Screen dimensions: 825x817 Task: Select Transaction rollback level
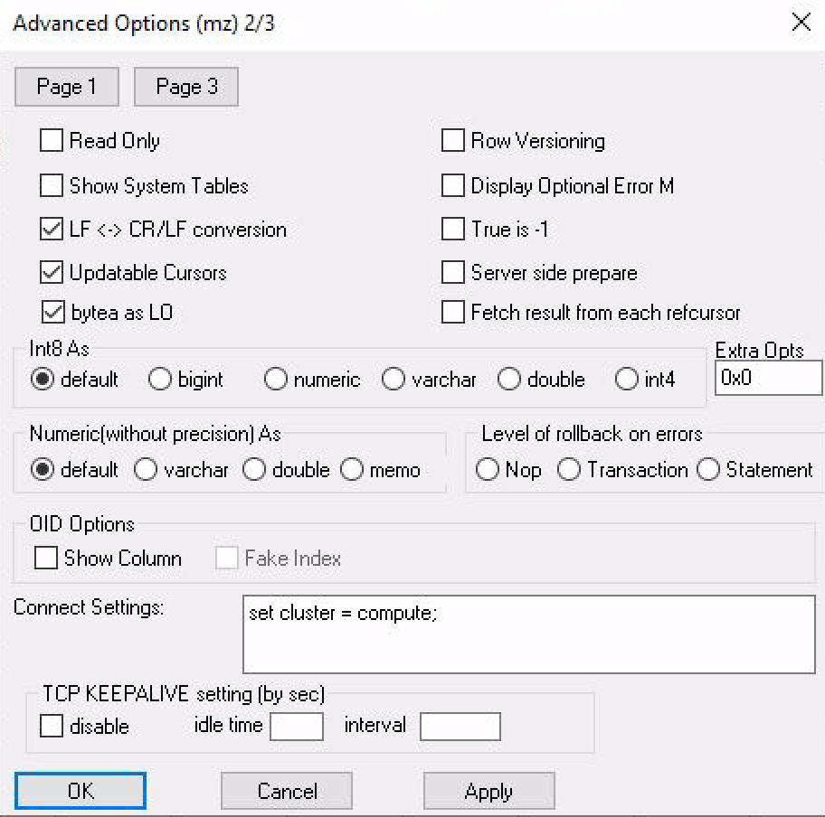(569, 469)
